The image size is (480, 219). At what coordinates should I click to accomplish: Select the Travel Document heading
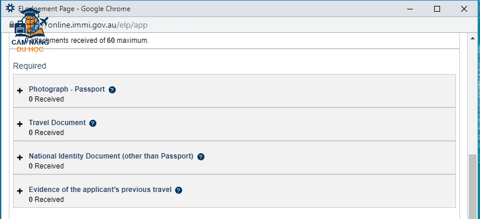click(57, 123)
